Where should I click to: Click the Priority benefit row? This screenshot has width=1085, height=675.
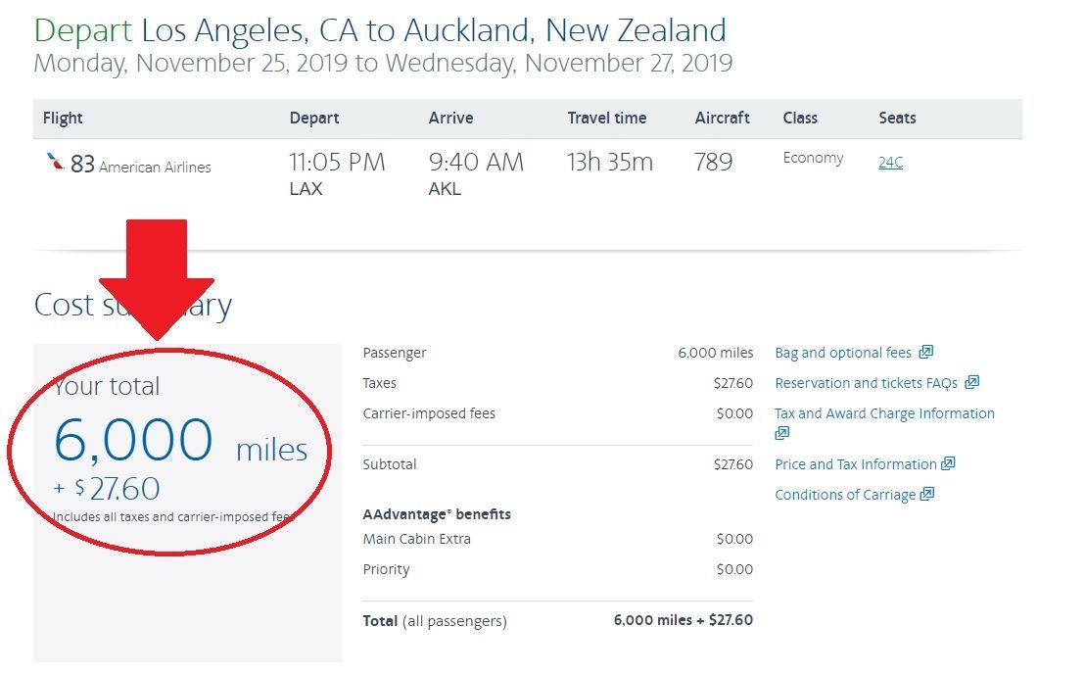pos(558,569)
